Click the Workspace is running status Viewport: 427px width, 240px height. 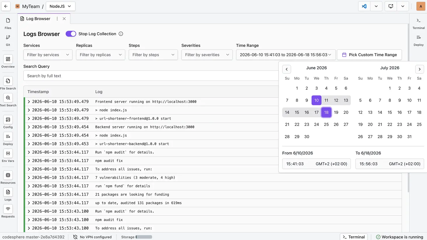click(x=399, y=237)
